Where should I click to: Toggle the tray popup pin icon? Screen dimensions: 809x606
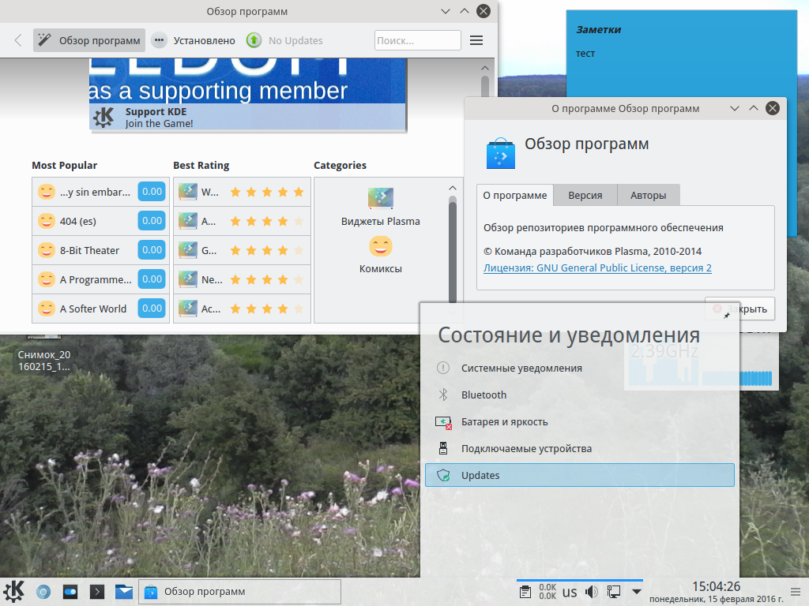point(727,316)
